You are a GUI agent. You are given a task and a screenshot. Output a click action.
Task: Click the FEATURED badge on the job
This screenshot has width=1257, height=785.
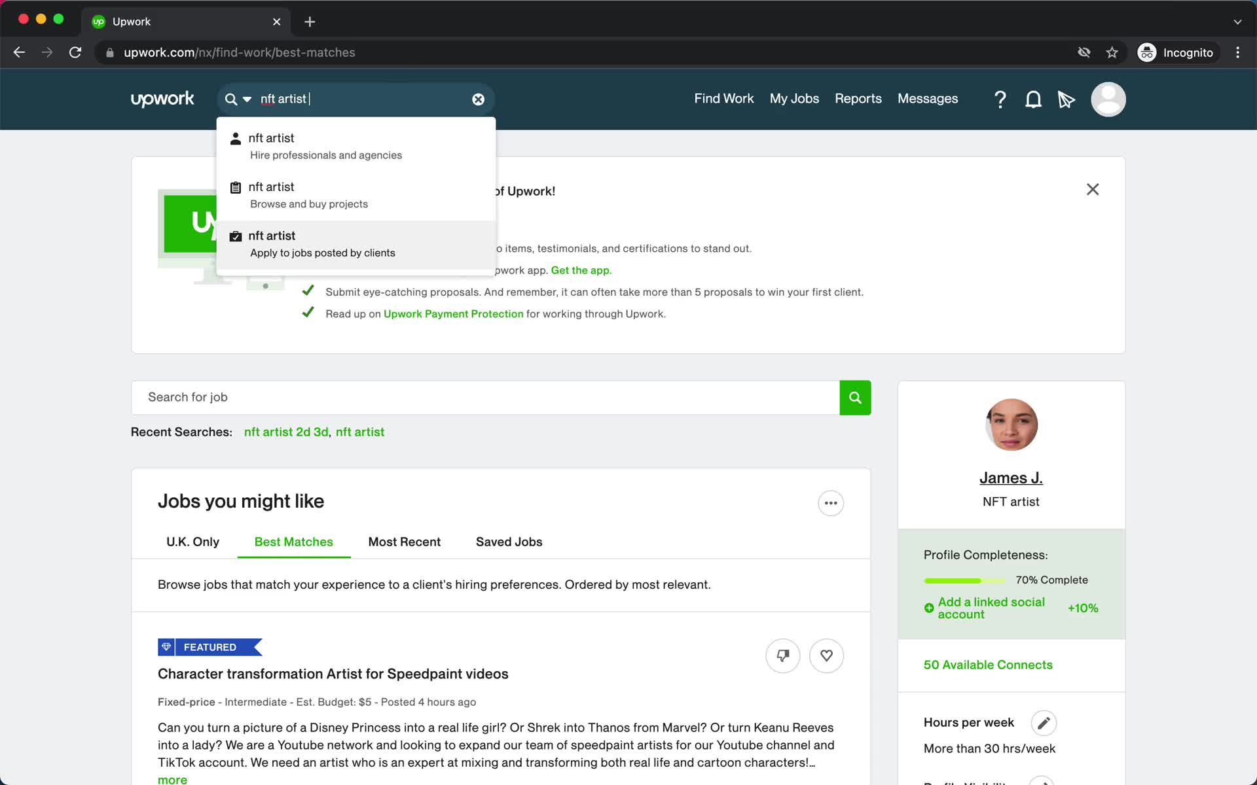(209, 647)
